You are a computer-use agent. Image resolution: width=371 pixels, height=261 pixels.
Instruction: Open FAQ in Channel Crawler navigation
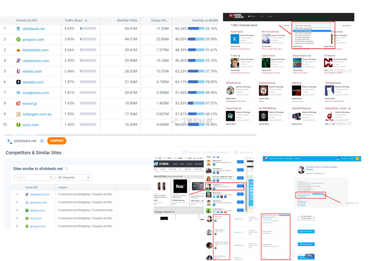[262, 16]
